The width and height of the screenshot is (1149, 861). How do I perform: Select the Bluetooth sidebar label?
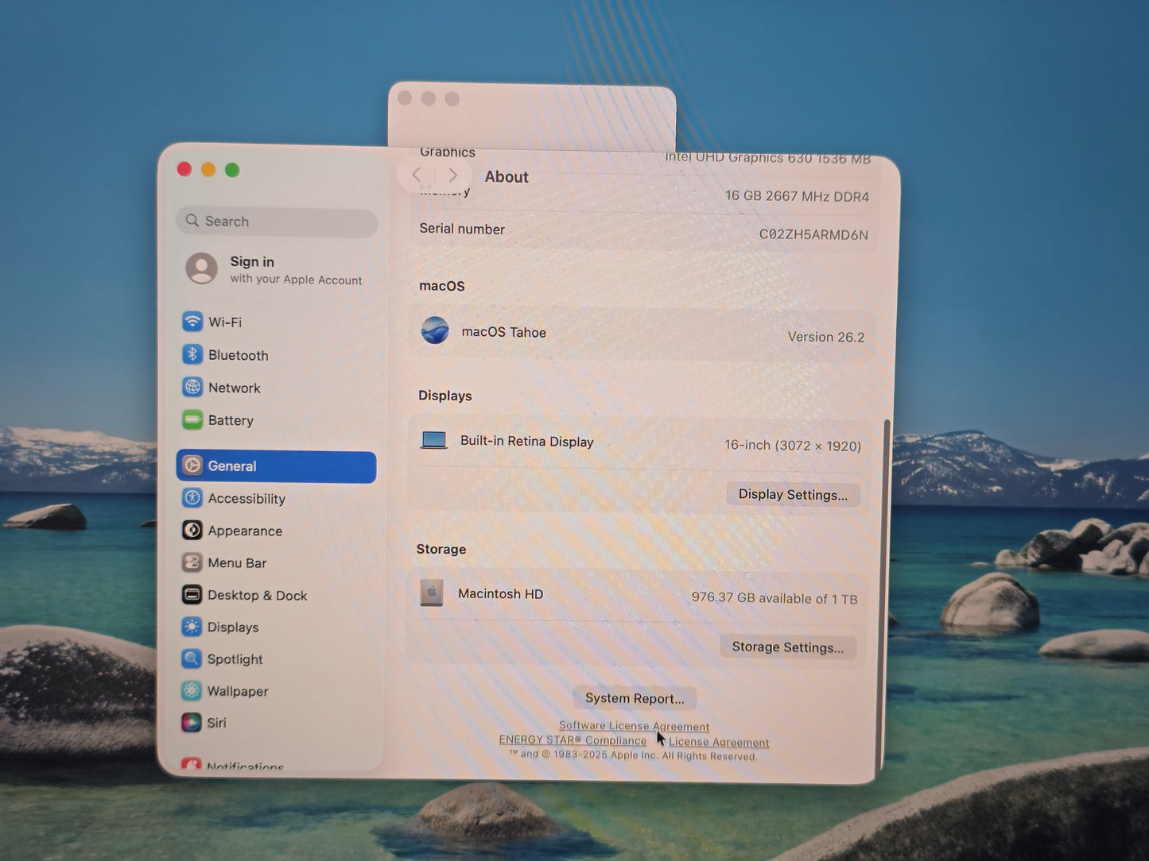(x=239, y=355)
